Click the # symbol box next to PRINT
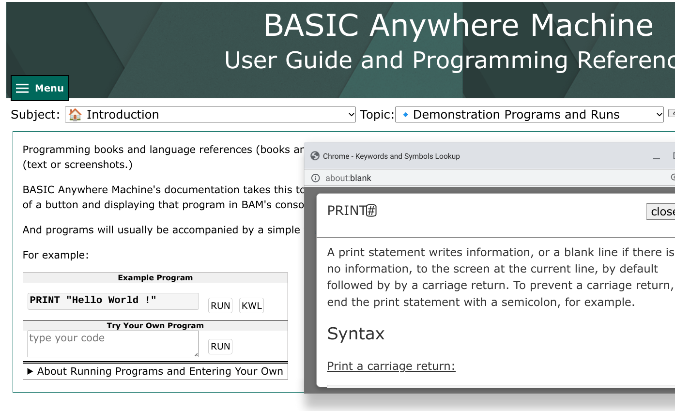 [371, 211]
